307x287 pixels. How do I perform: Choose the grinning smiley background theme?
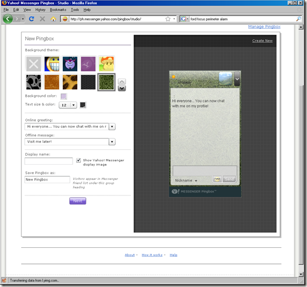coord(52,64)
